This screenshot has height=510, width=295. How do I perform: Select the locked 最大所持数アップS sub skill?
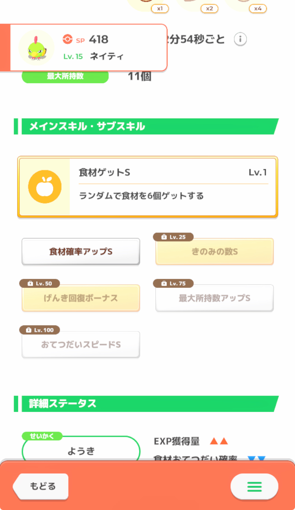[x=214, y=298]
